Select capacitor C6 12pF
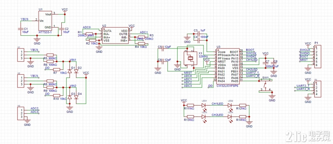This screenshot has height=144, width=333. coord(163,62)
